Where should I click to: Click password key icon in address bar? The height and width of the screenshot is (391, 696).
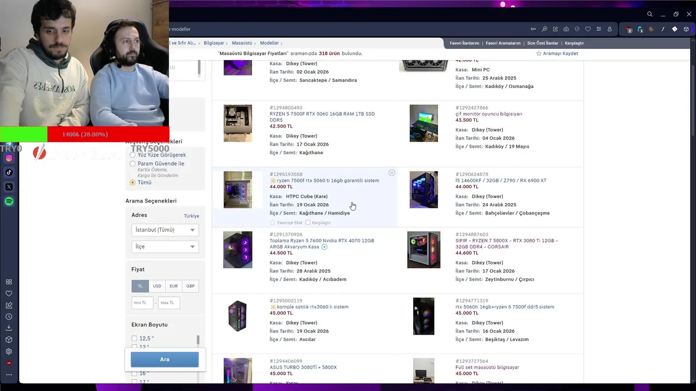(x=533, y=29)
